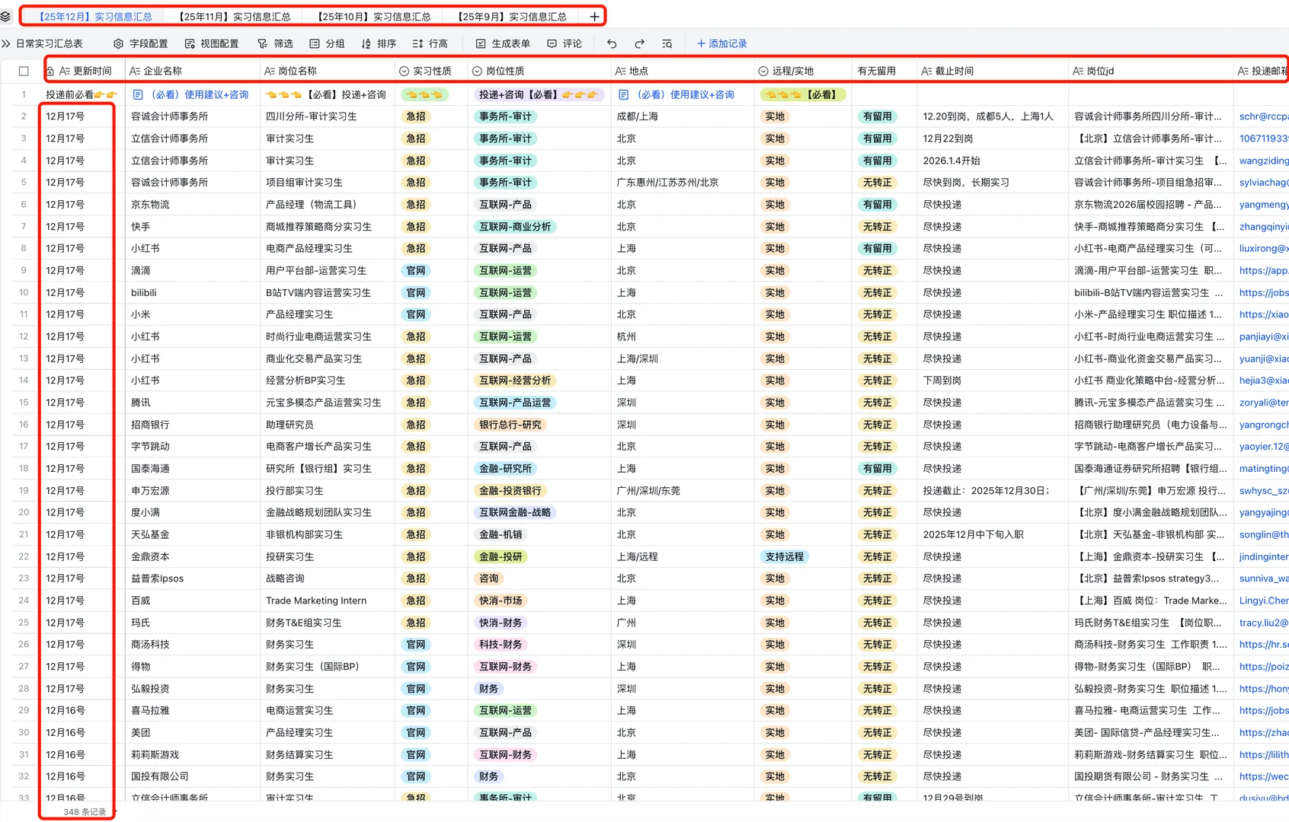Click 支持远程 tag in 金鼎资本 row
Screen dimensions: 1289x822
[x=785, y=556]
